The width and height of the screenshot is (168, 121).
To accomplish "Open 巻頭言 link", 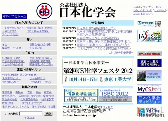I will (x=48, y=28).
